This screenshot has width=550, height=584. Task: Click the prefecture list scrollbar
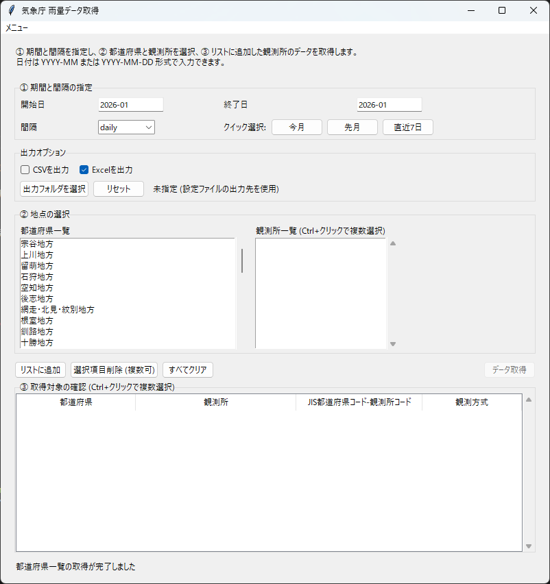click(241, 260)
